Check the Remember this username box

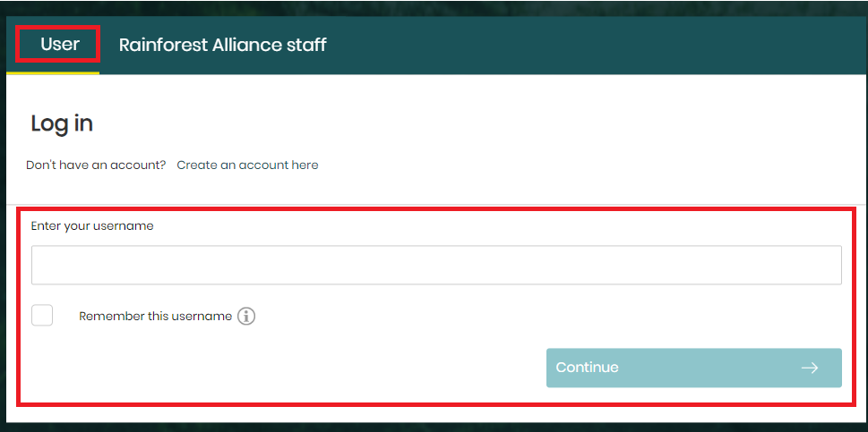(42, 316)
